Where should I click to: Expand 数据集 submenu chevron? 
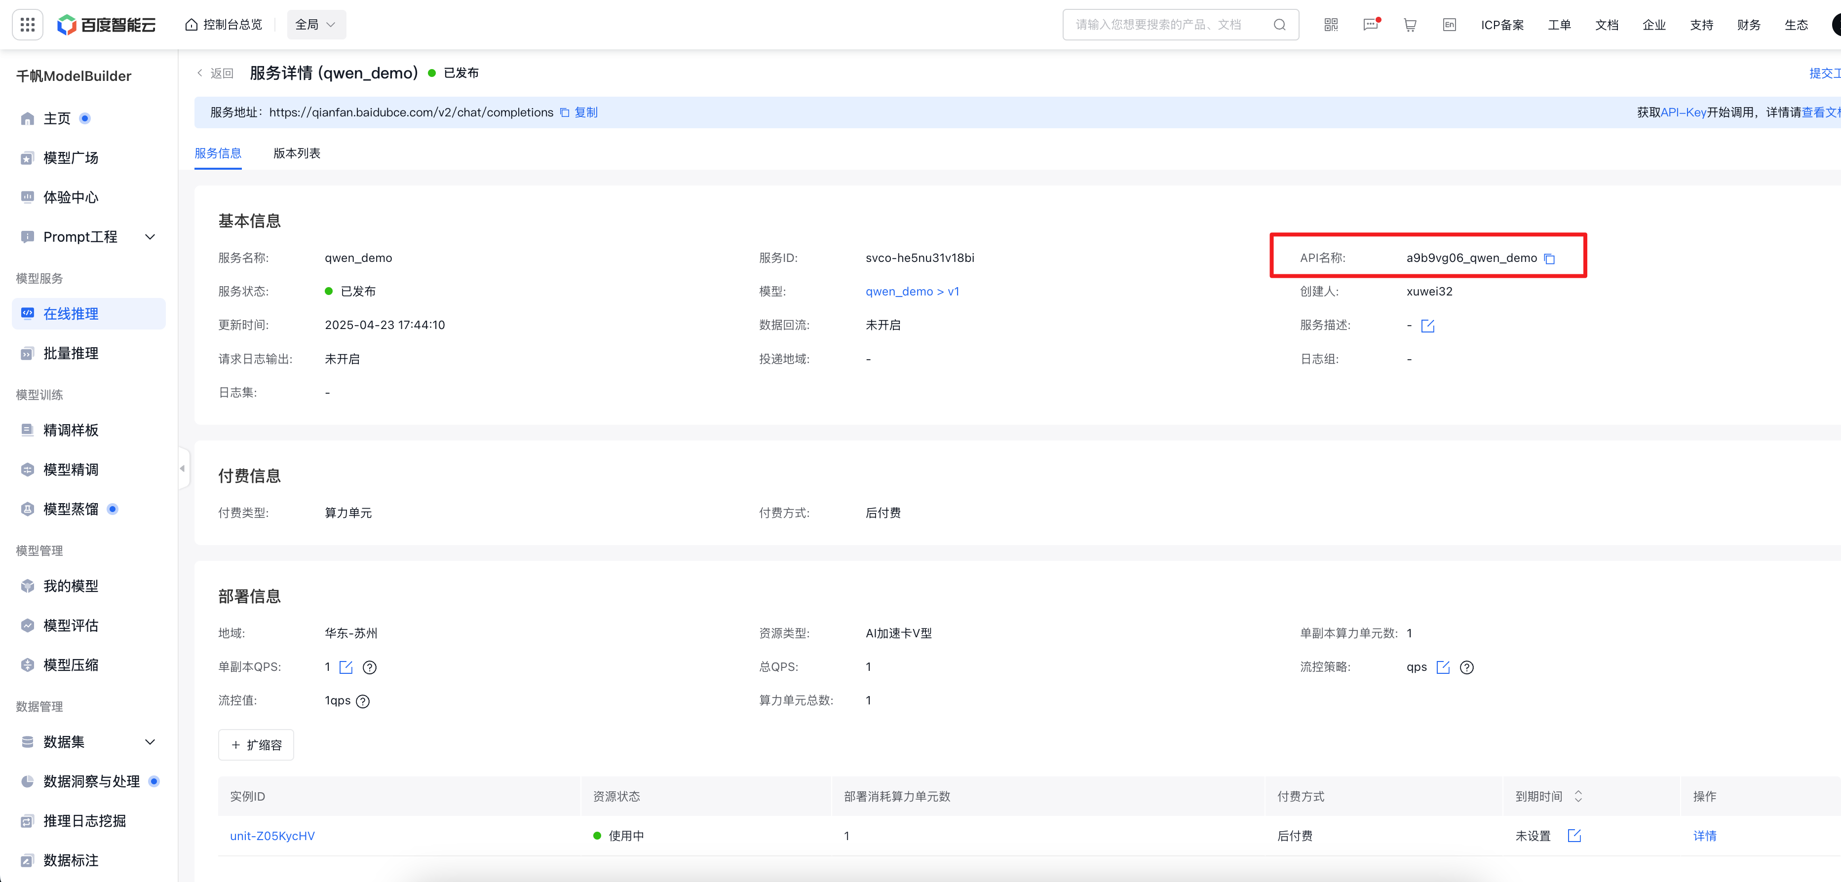(150, 741)
